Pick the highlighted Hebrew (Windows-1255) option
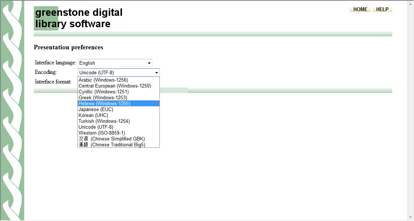The width and height of the screenshot is (414, 221). point(119,103)
